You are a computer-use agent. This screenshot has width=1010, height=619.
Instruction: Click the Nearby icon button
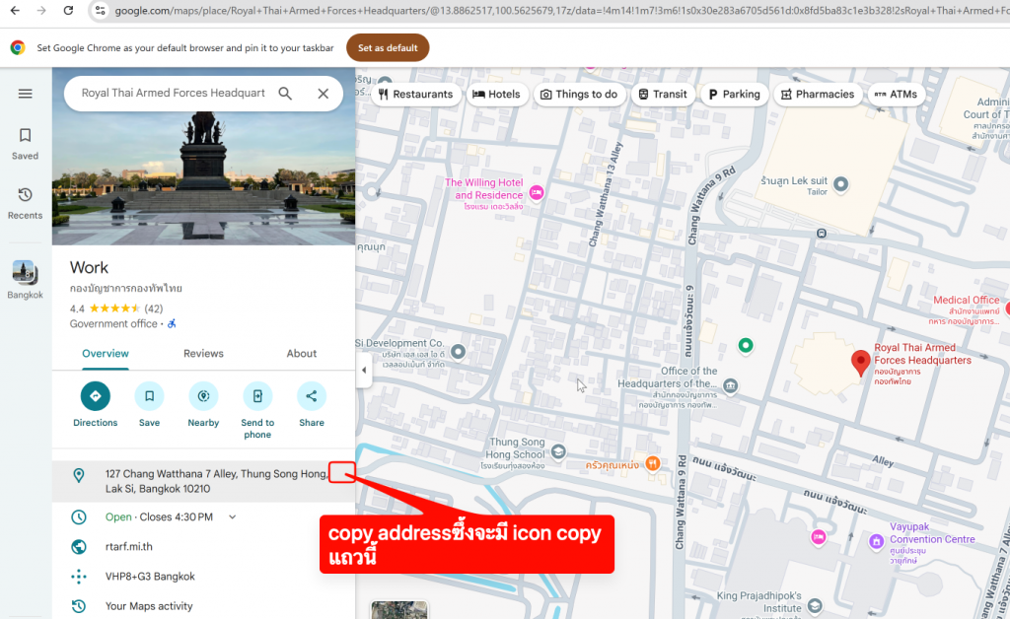tap(203, 396)
